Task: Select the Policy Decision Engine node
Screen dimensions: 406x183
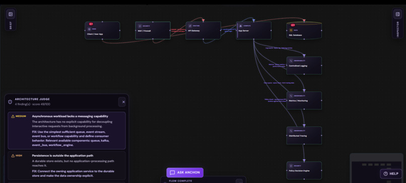Action: pos(304,170)
